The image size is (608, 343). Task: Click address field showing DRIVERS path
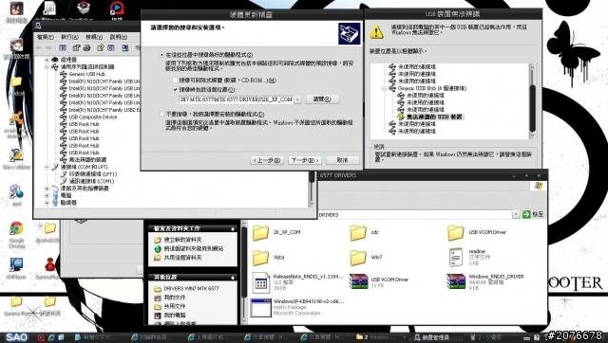coord(415,215)
